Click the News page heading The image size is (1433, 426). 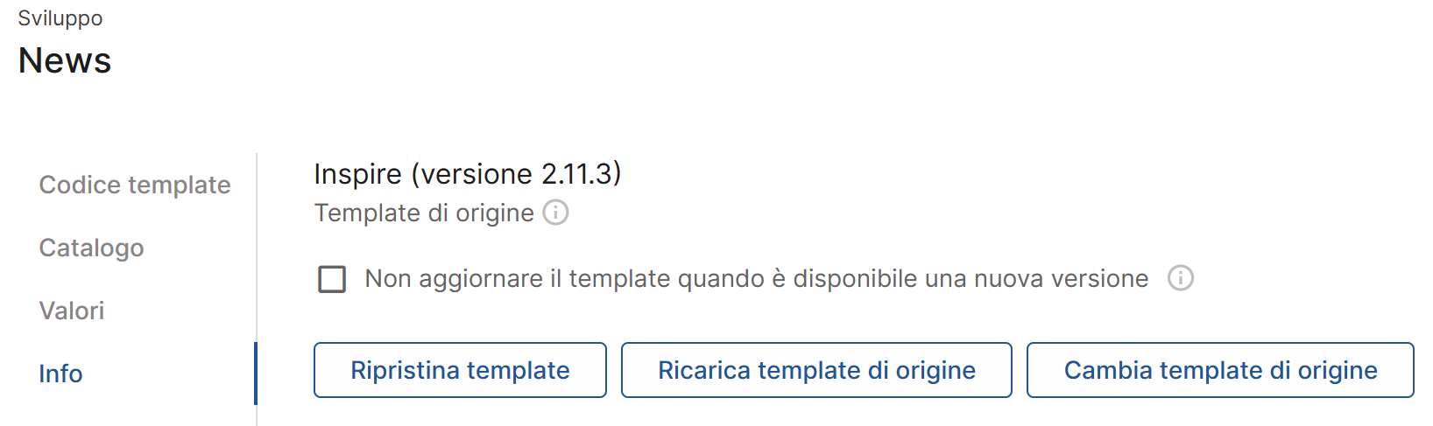tap(65, 60)
